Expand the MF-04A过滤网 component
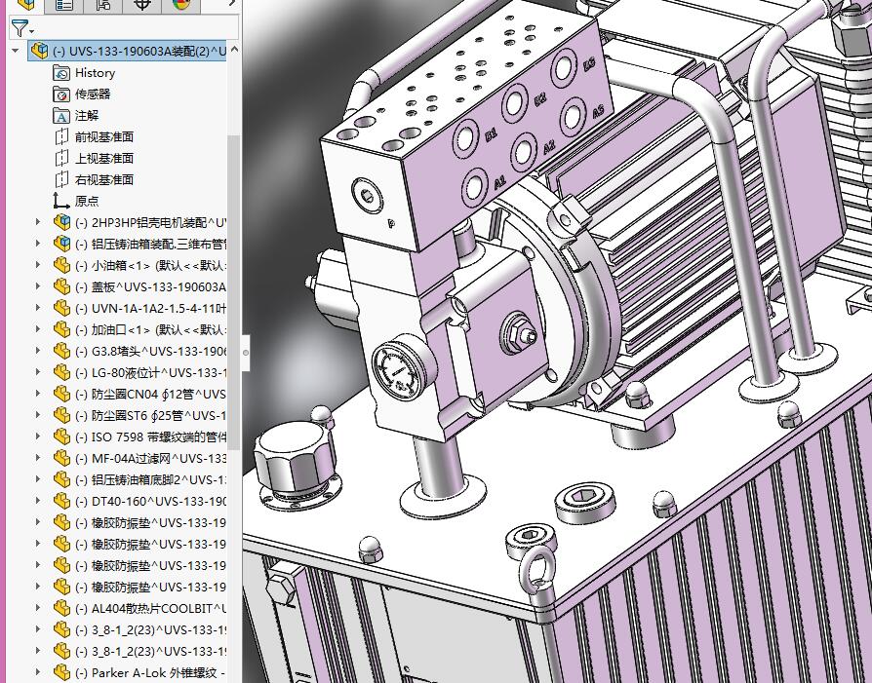Screen dimensions: 872x683 [38, 458]
